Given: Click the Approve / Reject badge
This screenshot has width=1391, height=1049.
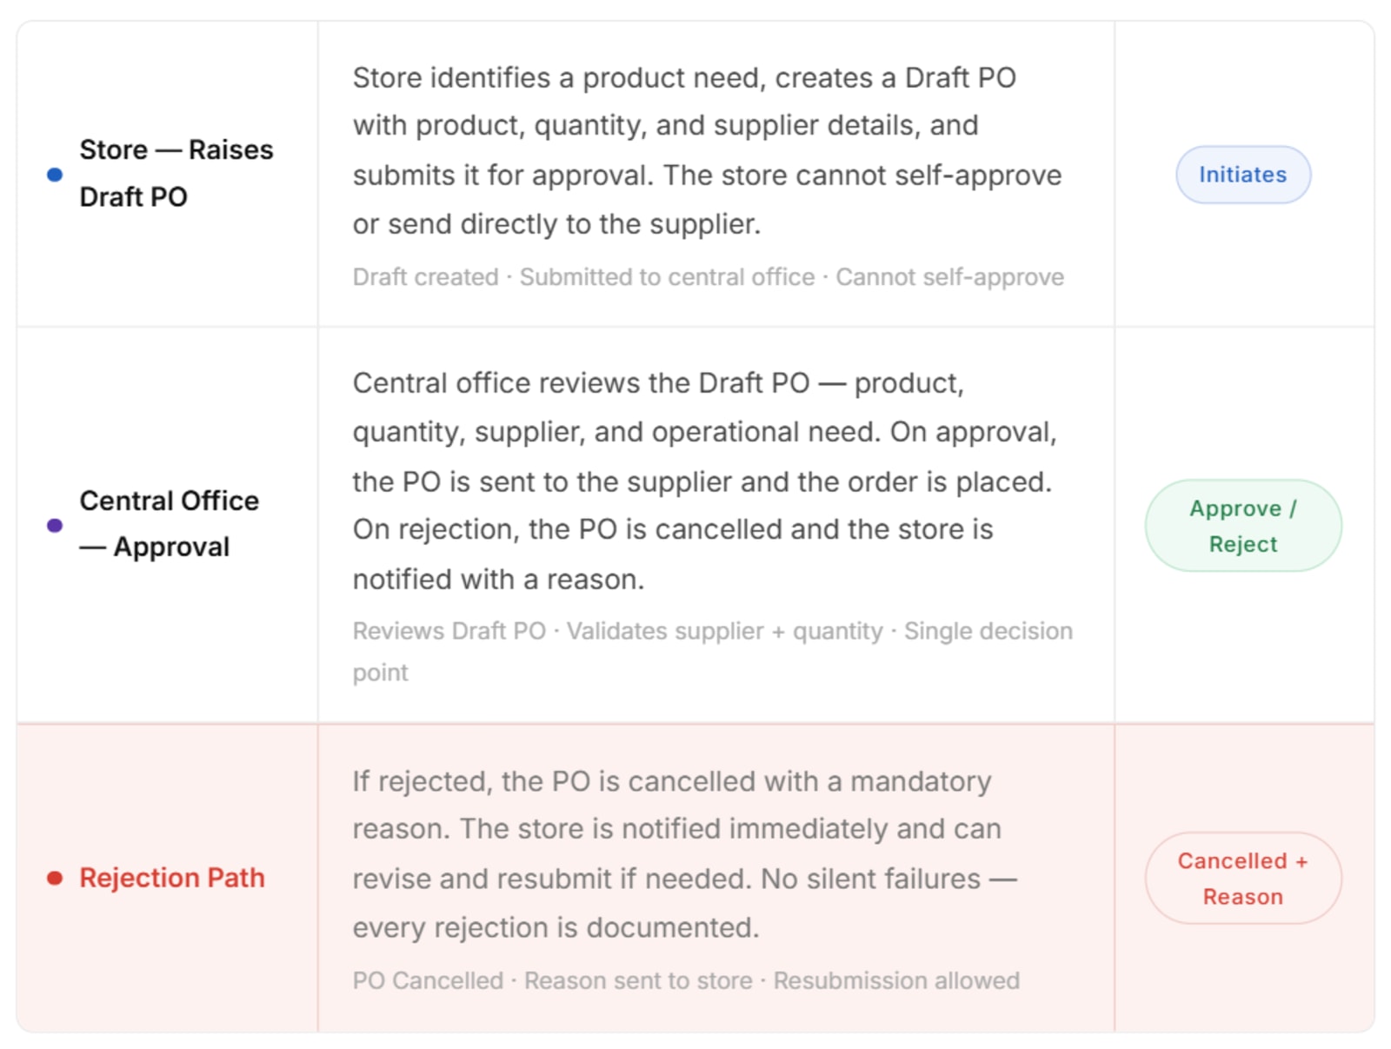Looking at the screenshot, I should (1242, 526).
